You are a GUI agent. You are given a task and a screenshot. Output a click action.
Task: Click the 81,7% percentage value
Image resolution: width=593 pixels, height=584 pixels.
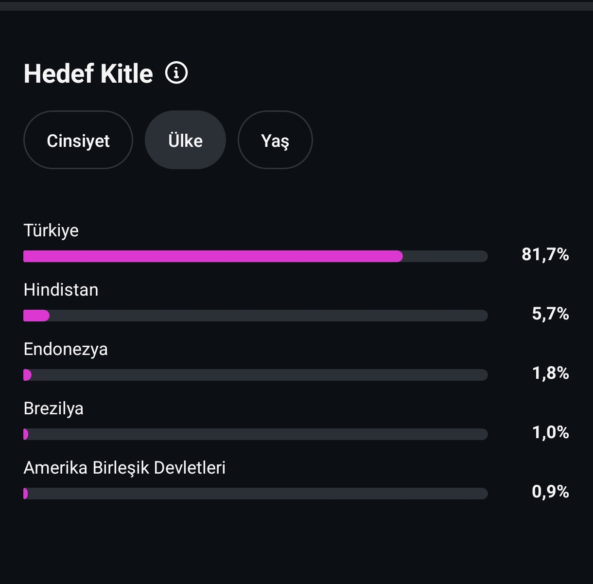point(545,254)
